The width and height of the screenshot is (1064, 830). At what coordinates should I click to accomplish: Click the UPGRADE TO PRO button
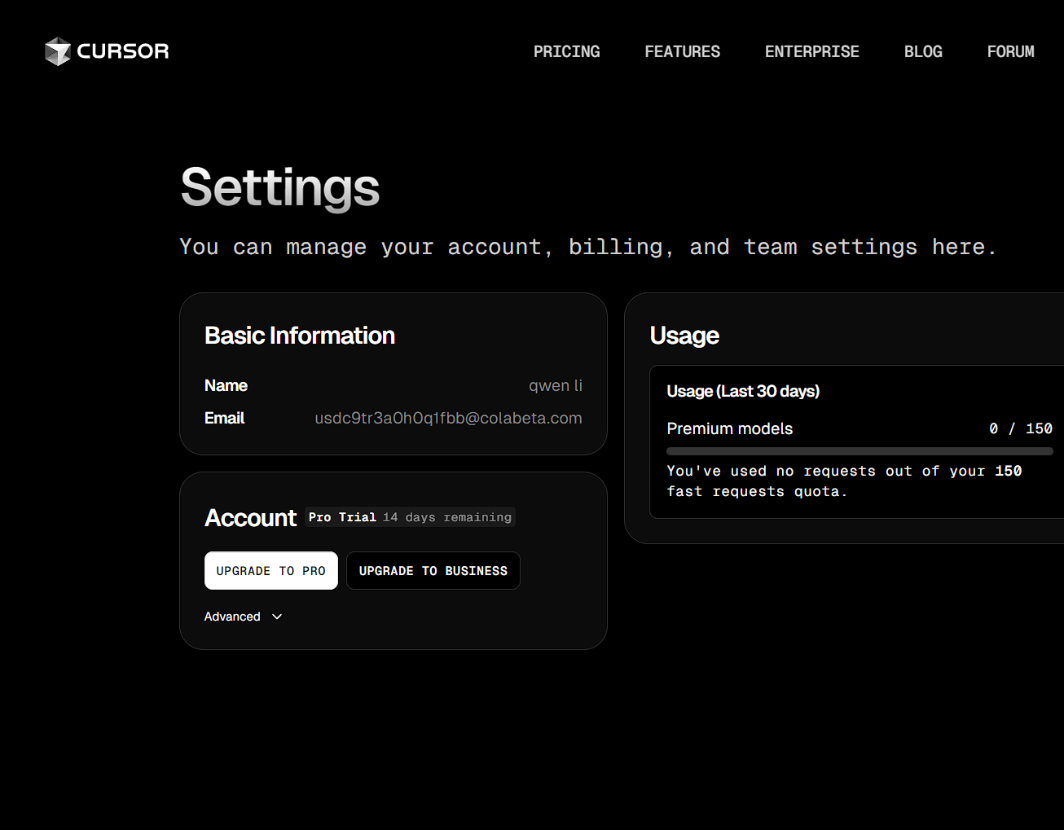click(271, 571)
